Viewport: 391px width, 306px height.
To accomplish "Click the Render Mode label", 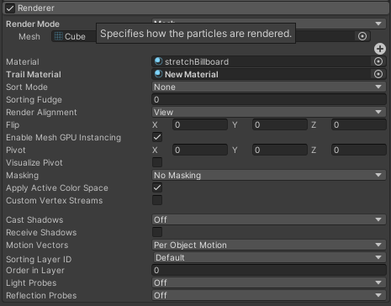I will [33, 24].
